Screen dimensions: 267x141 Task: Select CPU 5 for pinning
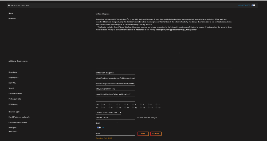pos(141,105)
